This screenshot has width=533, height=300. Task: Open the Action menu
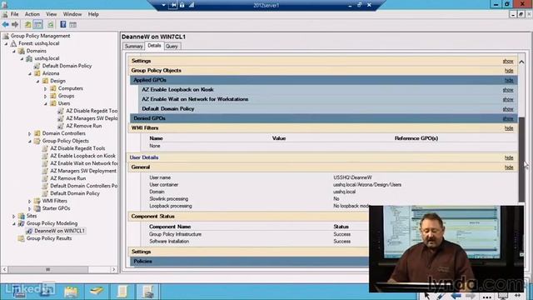[32, 14]
